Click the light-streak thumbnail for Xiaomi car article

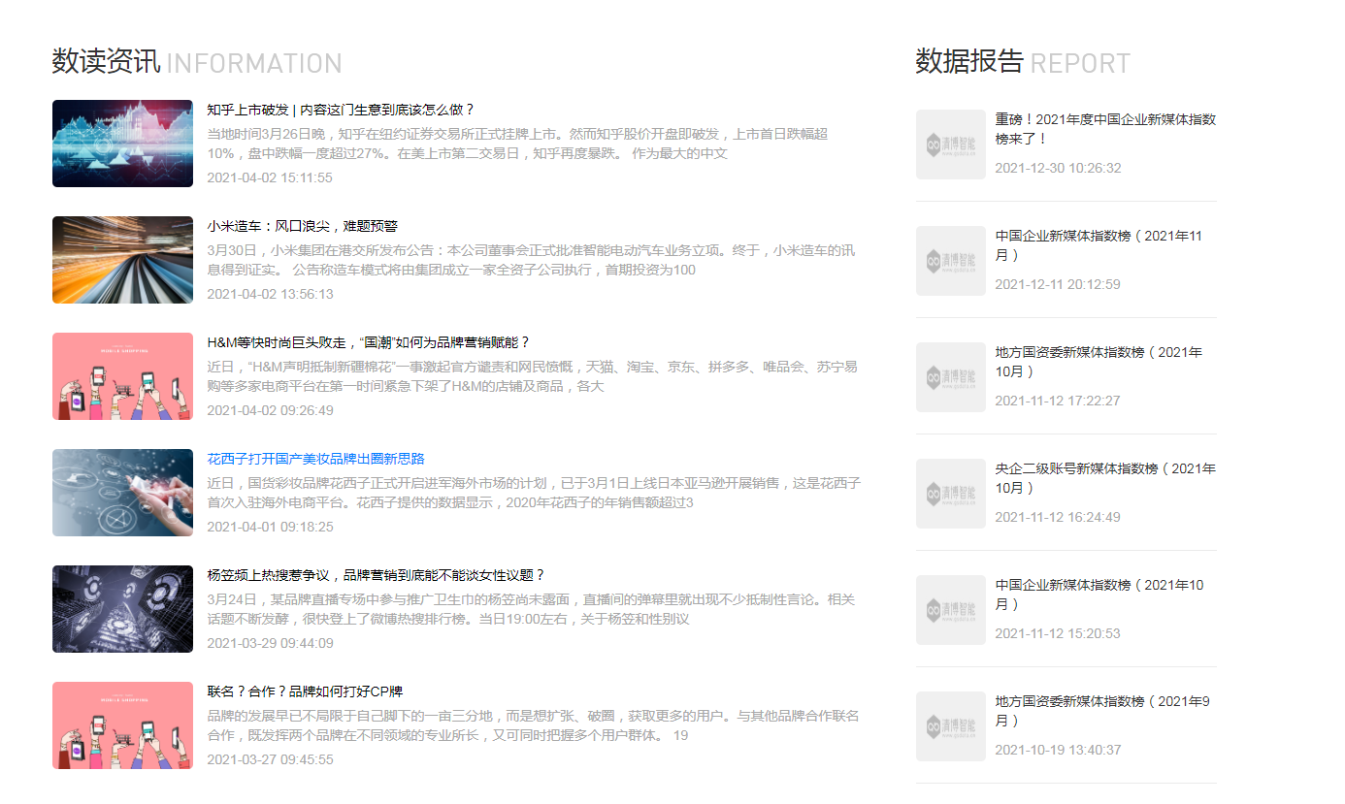tap(122, 260)
